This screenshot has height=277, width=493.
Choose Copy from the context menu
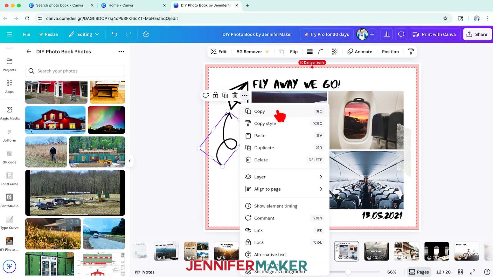click(284, 111)
